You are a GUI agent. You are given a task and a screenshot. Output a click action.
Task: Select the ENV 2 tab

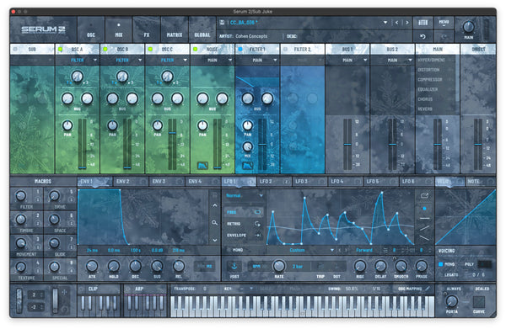(x=131, y=182)
